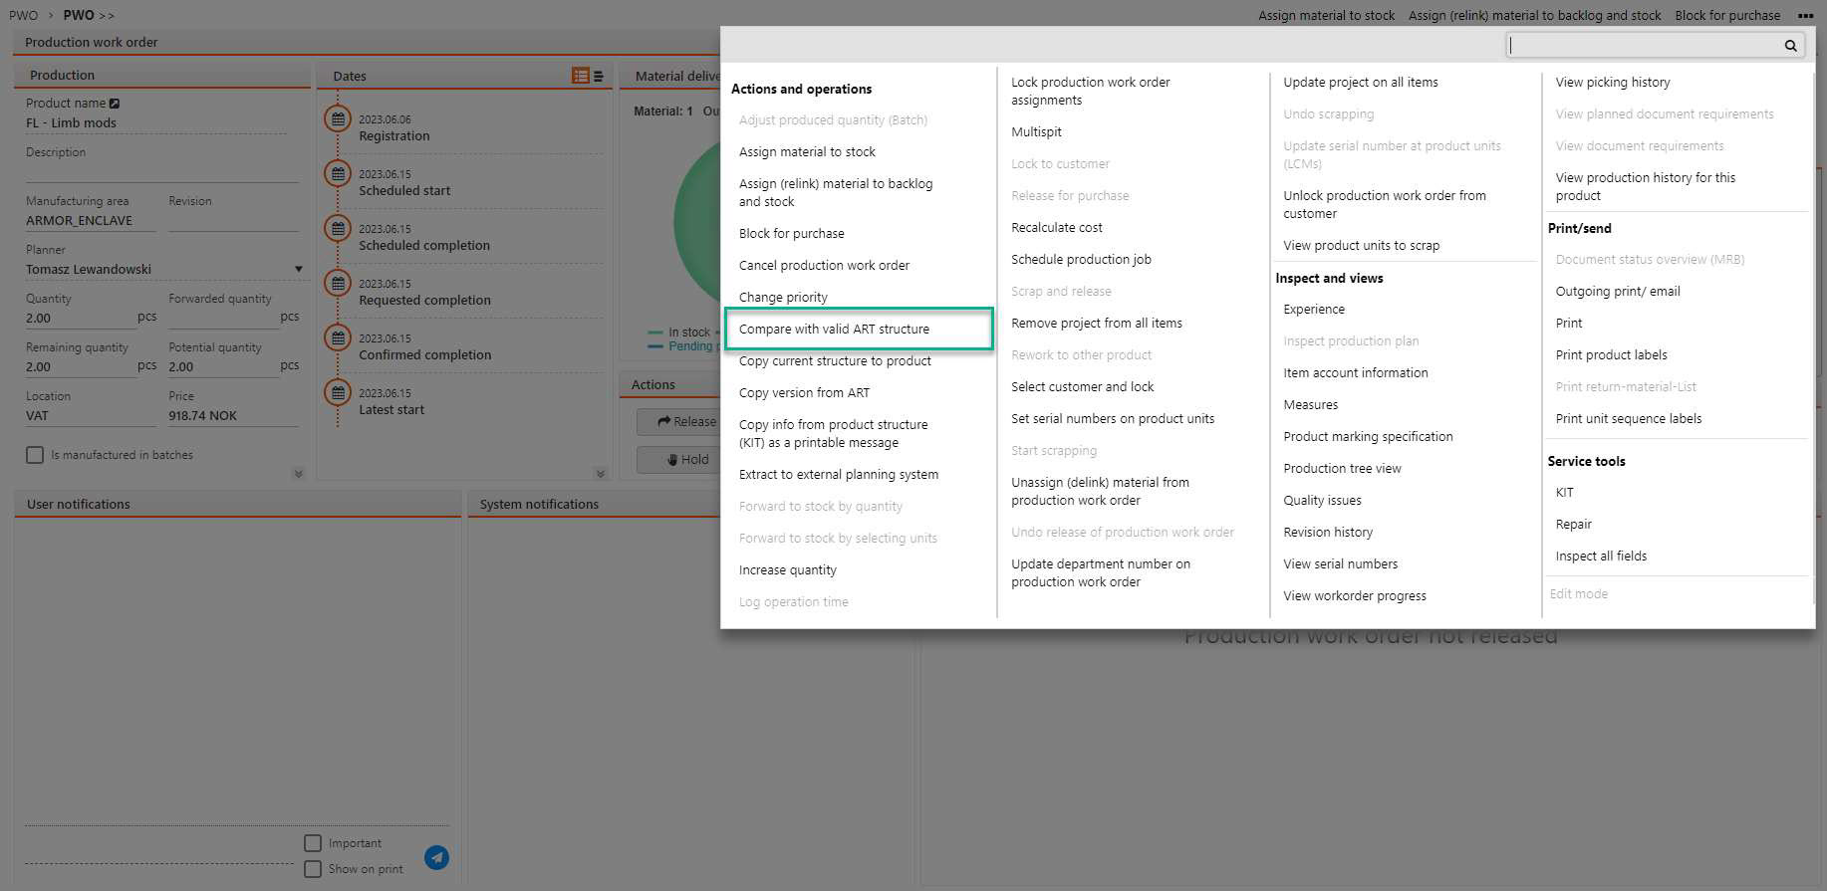Choose Inspect all fields
The image size is (1827, 891).
pyautogui.click(x=1601, y=557)
